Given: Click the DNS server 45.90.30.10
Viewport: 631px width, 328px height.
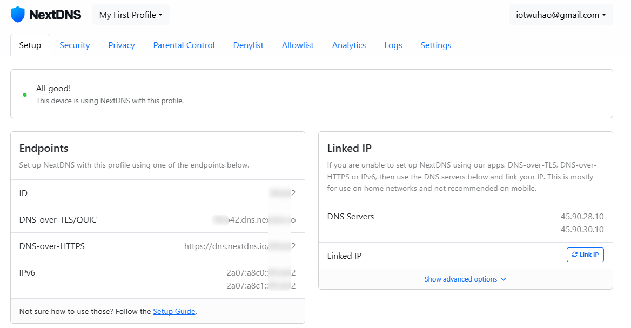Looking at the screenshot, I should pyautogui.click(x=582, y=230).
